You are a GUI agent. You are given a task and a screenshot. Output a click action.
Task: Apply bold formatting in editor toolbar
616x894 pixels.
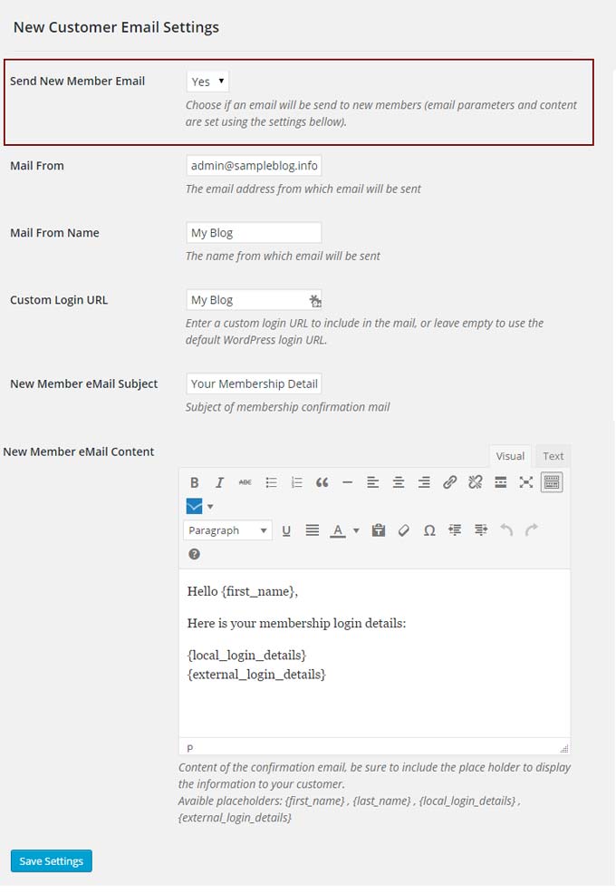click(x=195, y=482)
